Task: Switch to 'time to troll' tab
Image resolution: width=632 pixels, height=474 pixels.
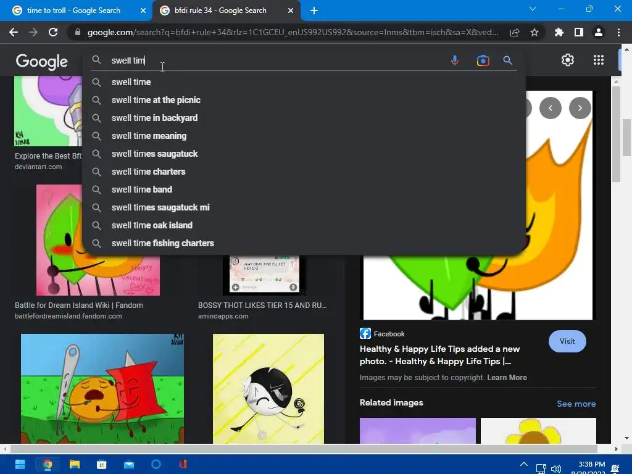Action: coord(73,10)
